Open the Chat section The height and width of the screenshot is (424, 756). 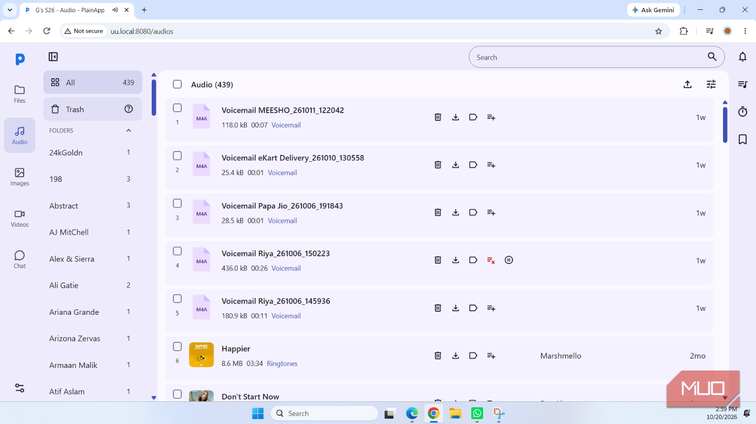pos(20,259)
